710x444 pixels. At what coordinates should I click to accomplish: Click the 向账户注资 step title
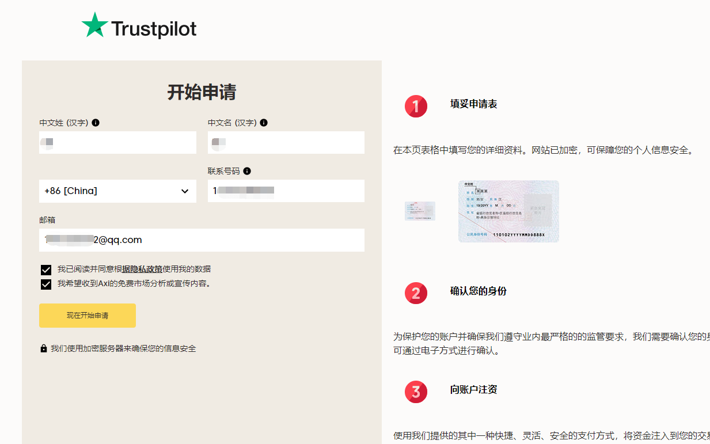[x=474, y=390]
